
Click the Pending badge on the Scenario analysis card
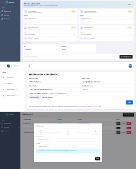[130, 28]
